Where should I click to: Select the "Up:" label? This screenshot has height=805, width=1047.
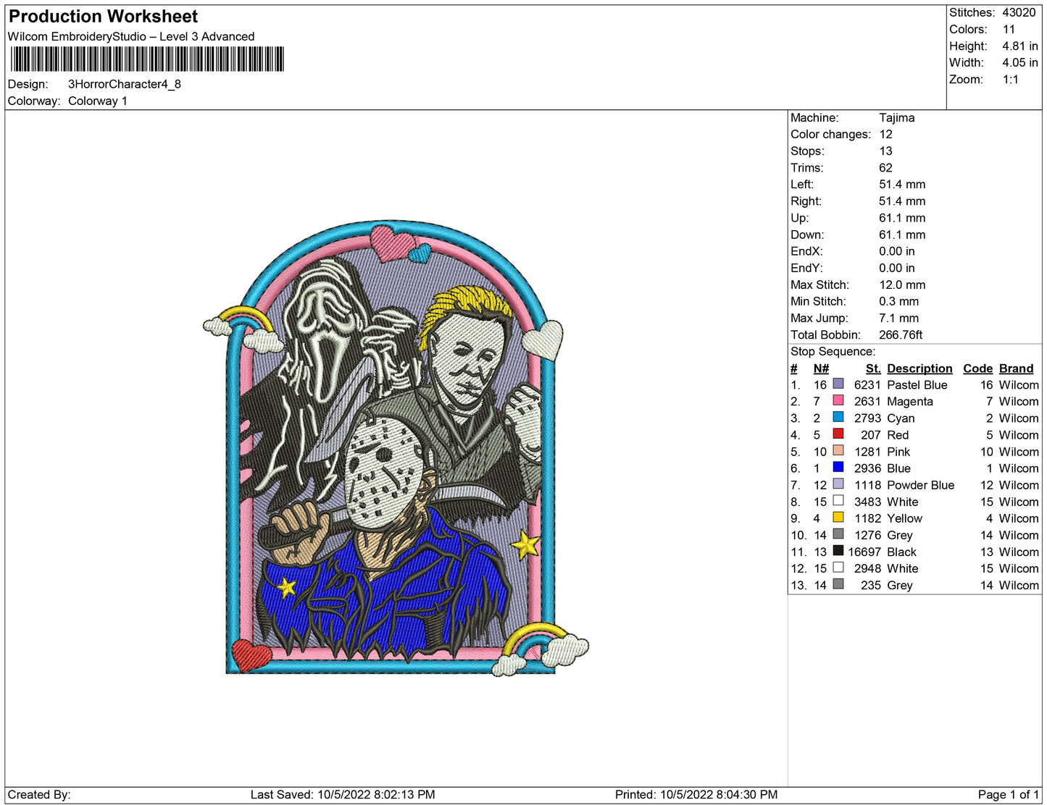(800, 217)
